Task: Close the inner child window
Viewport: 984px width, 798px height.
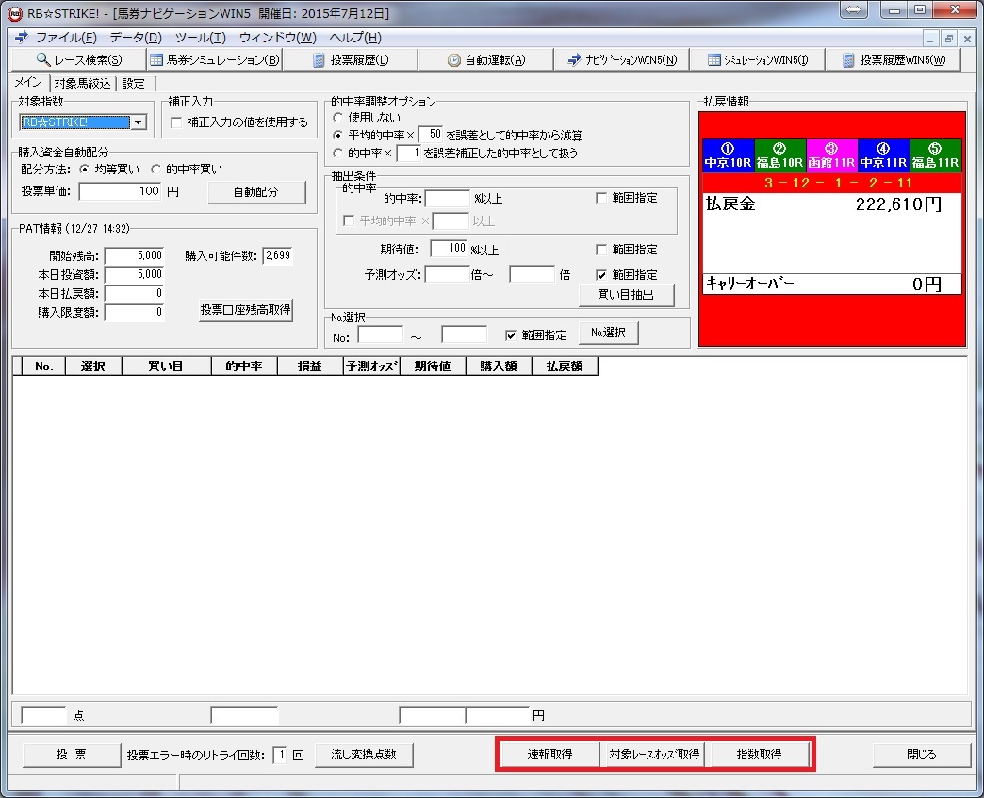Action: (967, 39)
